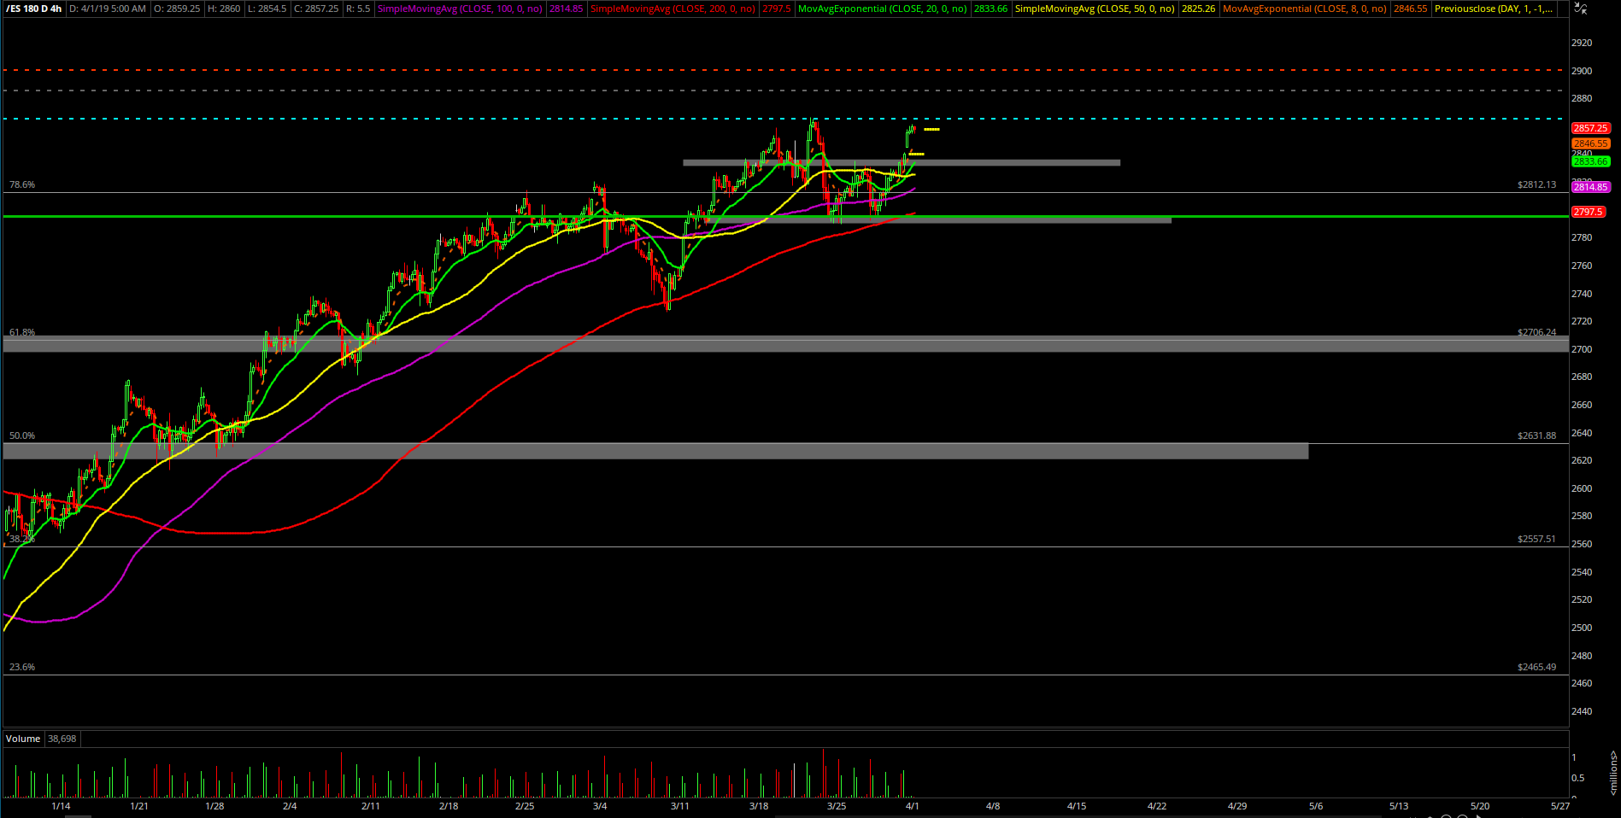Click the $2812.13 Fibonacci price label
This screenshot has height=818, width=1621.
pyautogui.click(x=1536, y=184)
